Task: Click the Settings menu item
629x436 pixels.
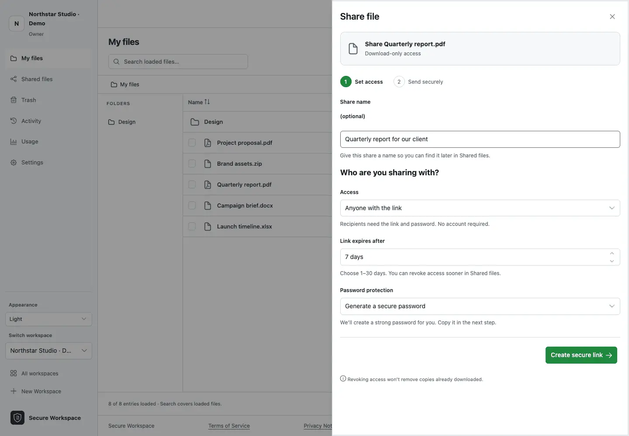Action: pyautogui.click(x=48, y=163)
